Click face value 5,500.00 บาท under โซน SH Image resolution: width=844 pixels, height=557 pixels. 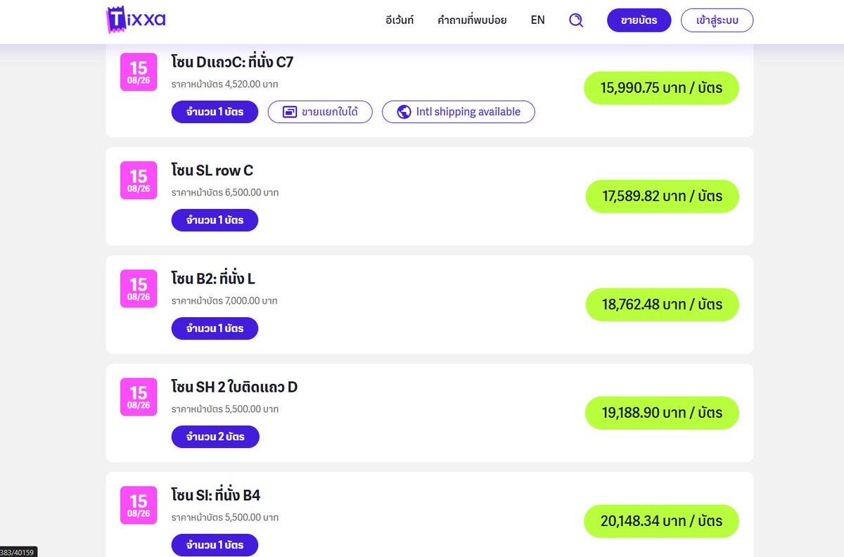coord(225,409)
